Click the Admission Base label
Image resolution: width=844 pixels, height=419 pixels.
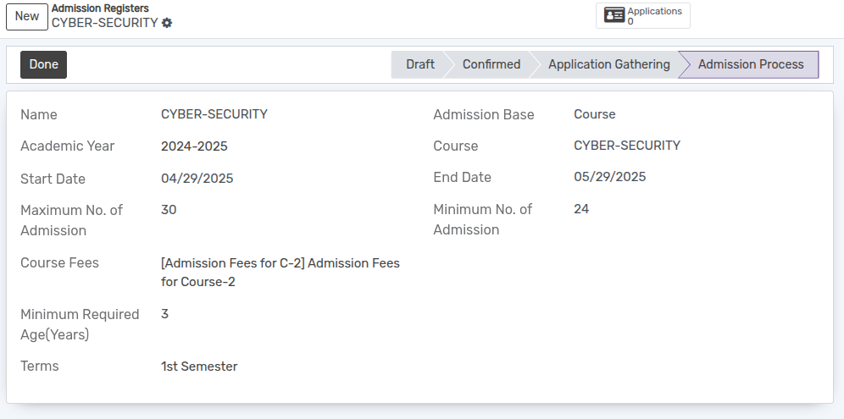484,114
